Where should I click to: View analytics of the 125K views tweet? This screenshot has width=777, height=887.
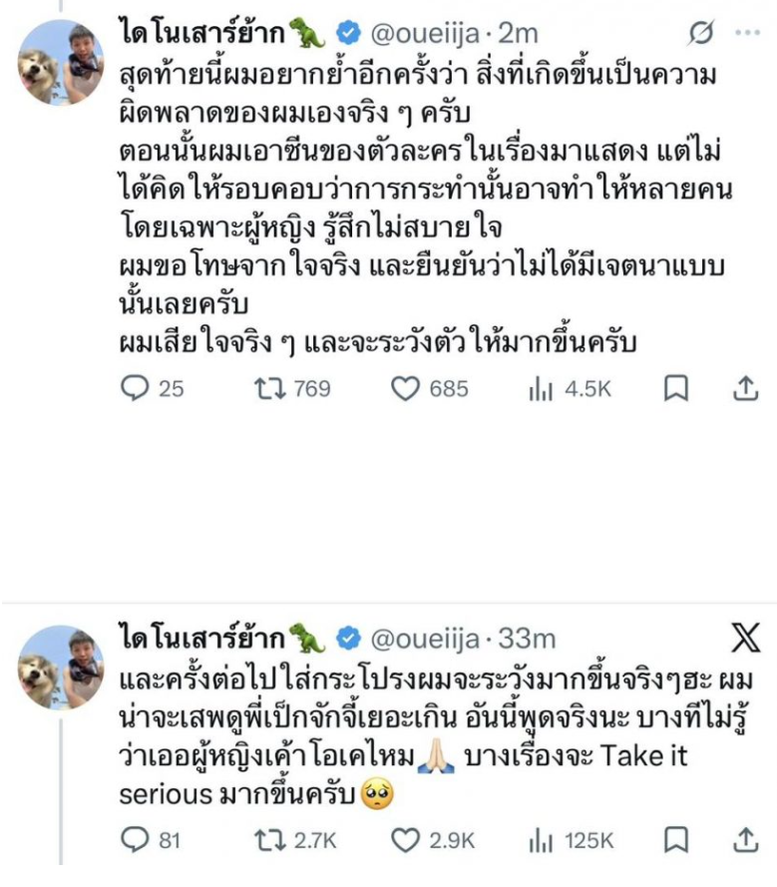pyautogui.click(x=540, y=841)
